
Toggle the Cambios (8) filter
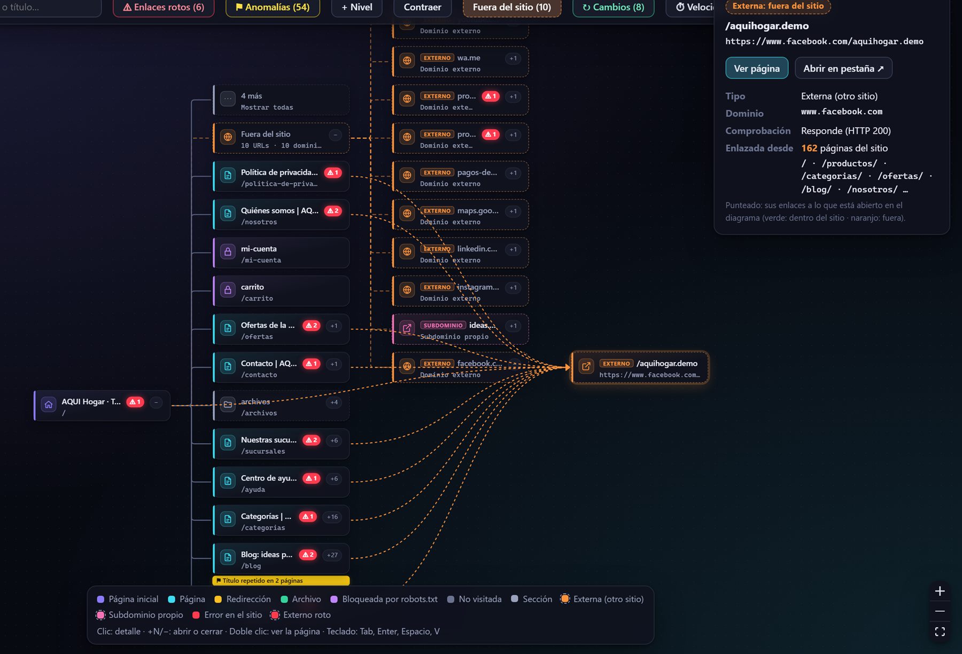[613, 7]
